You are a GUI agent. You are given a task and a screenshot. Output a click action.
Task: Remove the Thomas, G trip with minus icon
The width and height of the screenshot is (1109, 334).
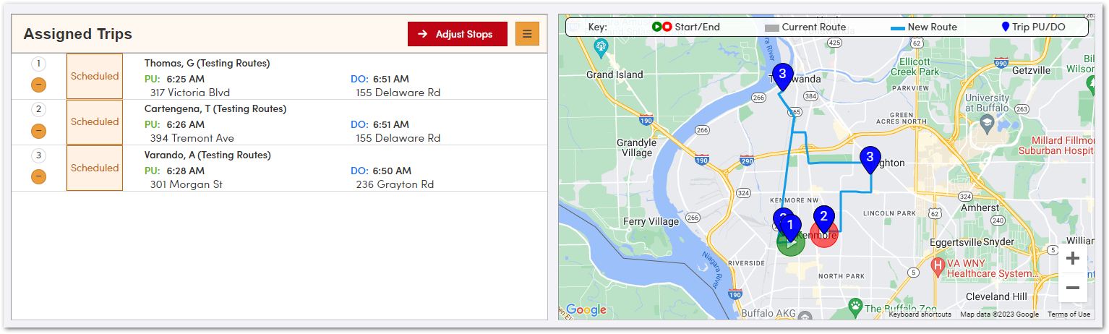[39, 85]
